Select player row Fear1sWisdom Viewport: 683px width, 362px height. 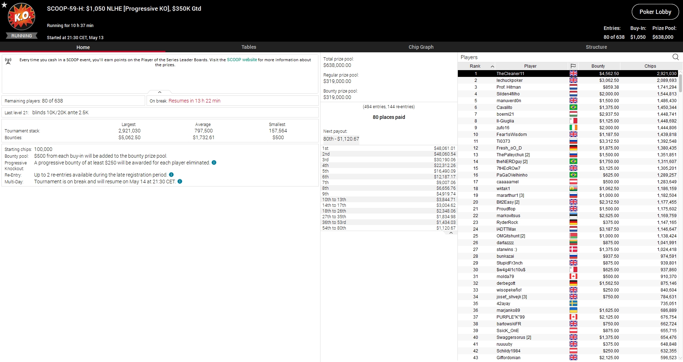pyautogui.click(x=568, y=134)
